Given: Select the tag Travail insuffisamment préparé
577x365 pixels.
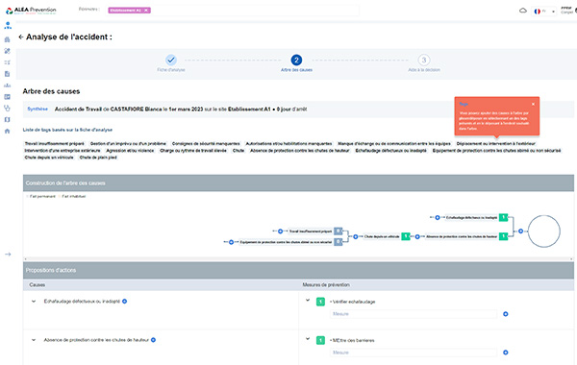Looking at the screenshot, I should (55, 144).
